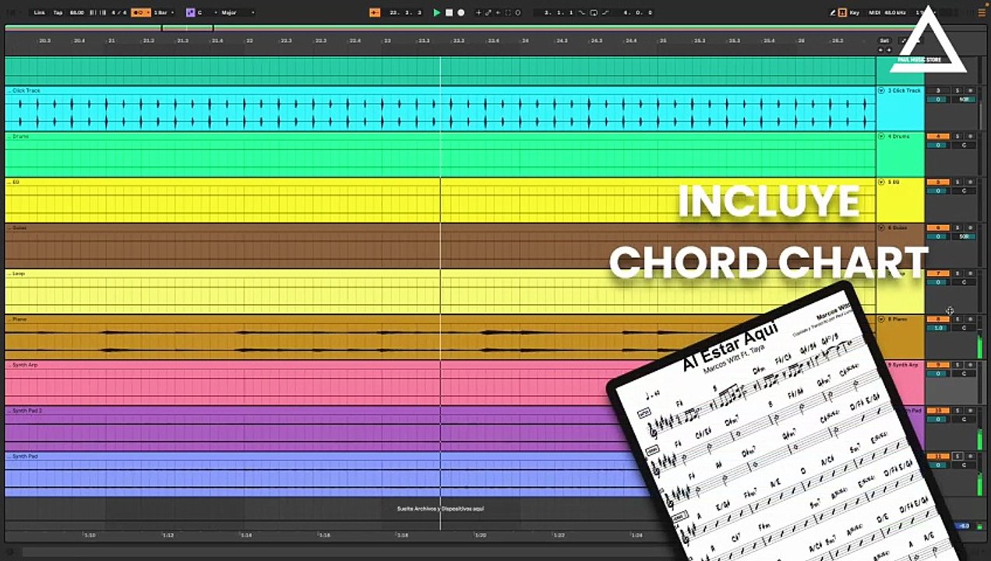Arm the Click Track for recording
This screenshot has width=991, height=561.
coord(971,90)
